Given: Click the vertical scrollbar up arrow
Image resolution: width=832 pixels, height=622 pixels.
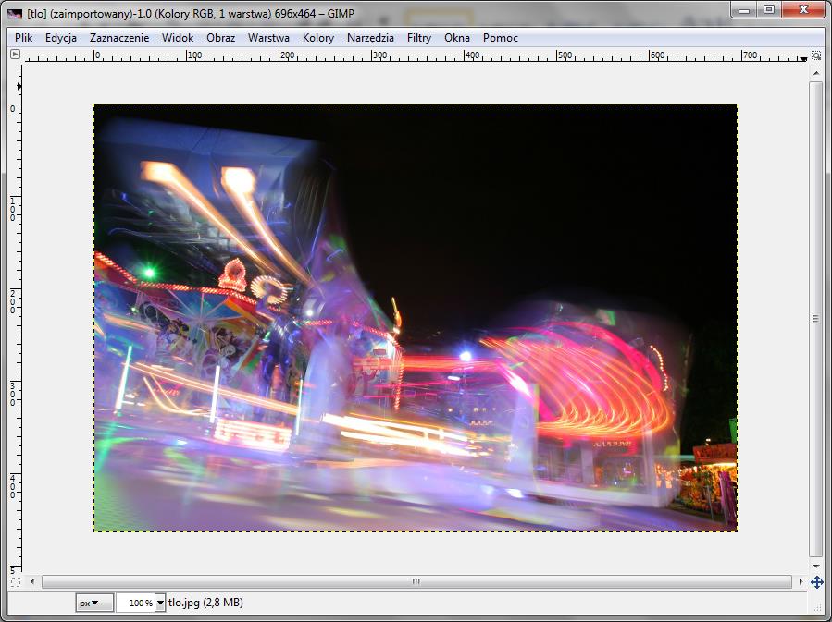Looking at the screenshot, I should [816, 73].
